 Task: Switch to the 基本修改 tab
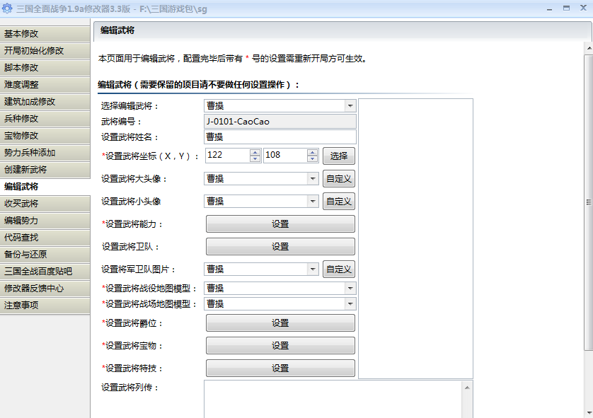(45, 34)
